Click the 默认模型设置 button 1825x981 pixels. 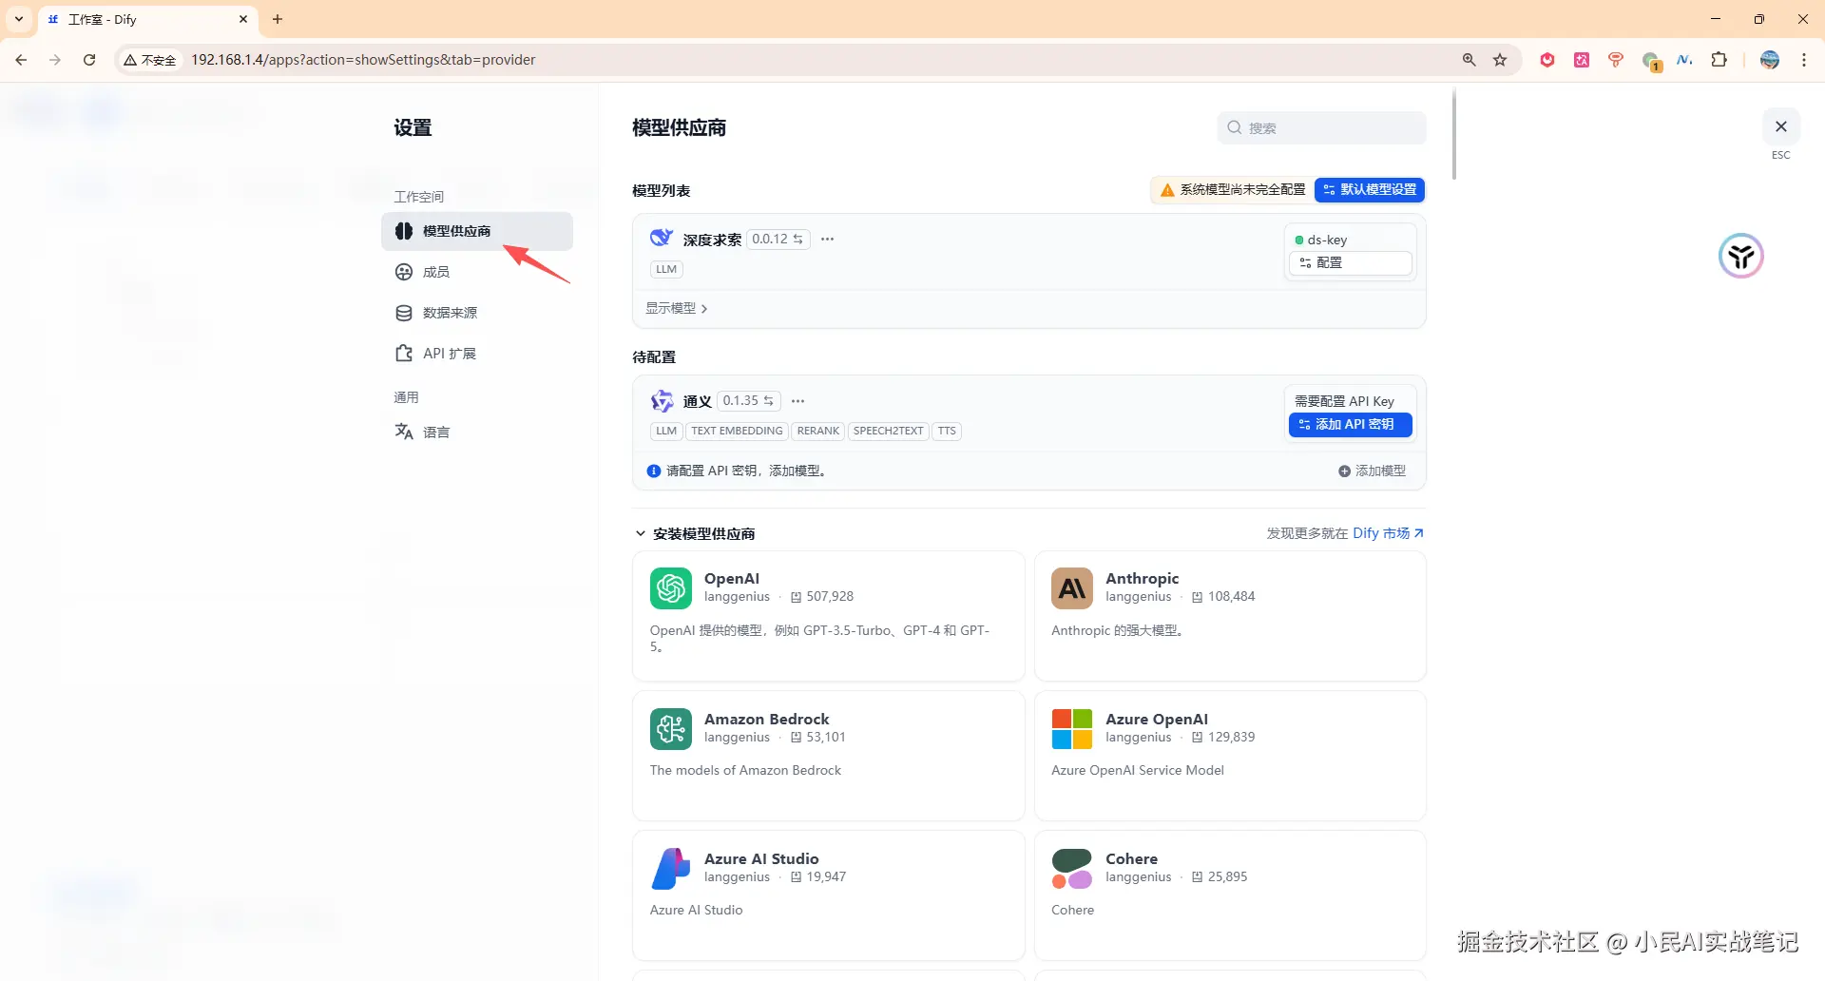coord(1370,190)
